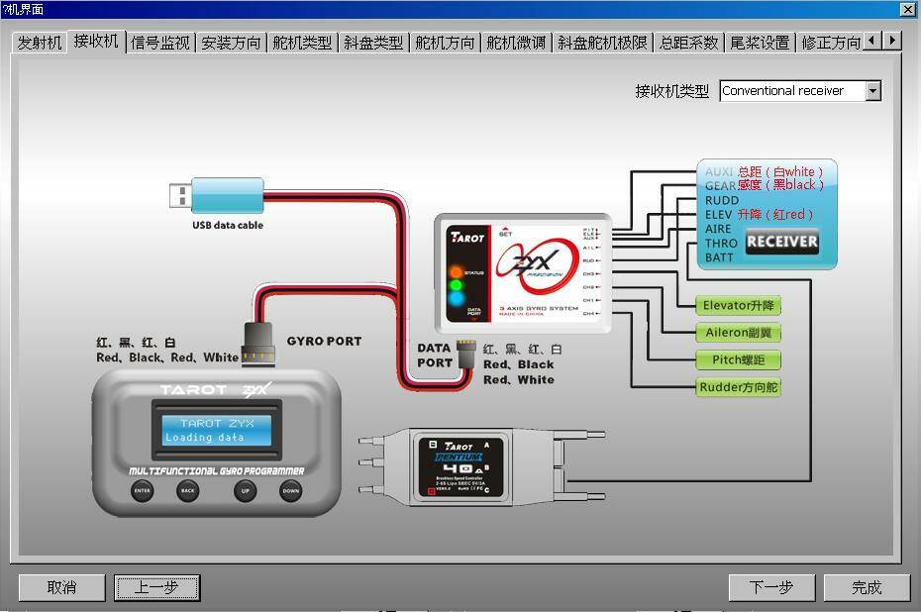Click the blue USB plug image
The height and width of the screenshot is (612, 921).
217,195
